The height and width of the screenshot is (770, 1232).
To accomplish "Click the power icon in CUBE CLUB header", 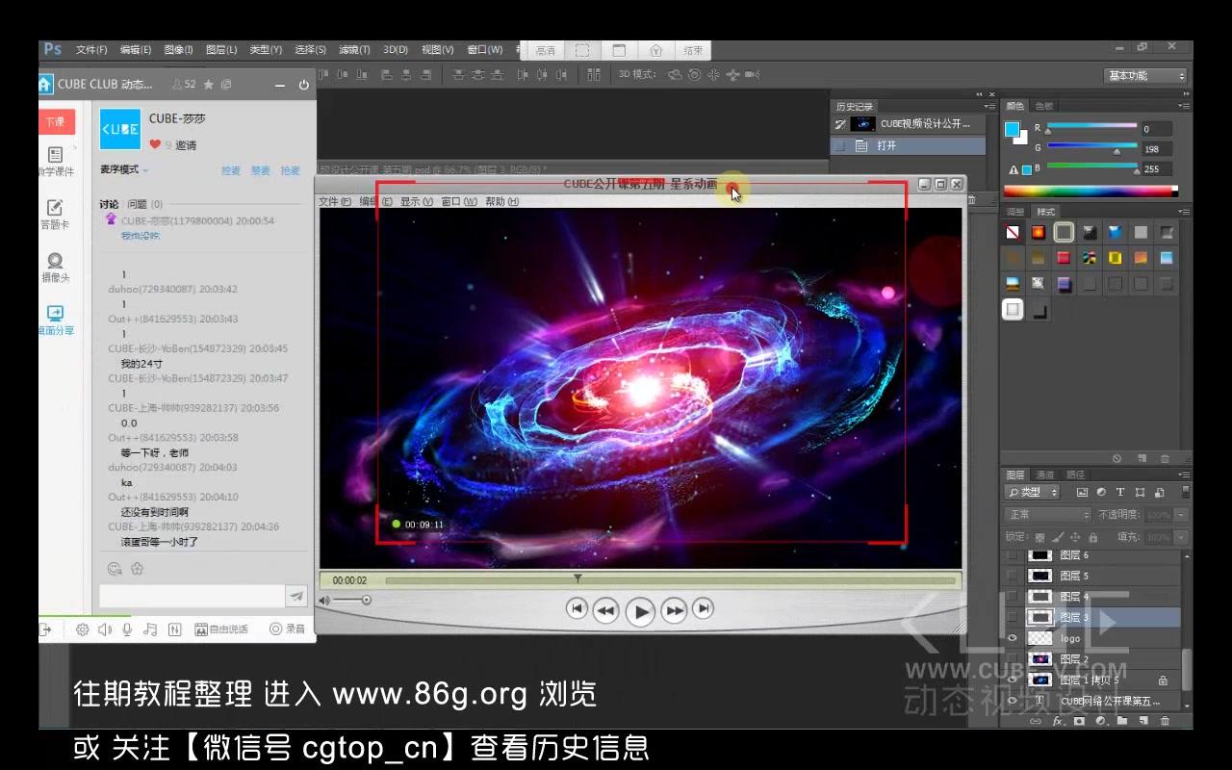I will pos(304,85).
